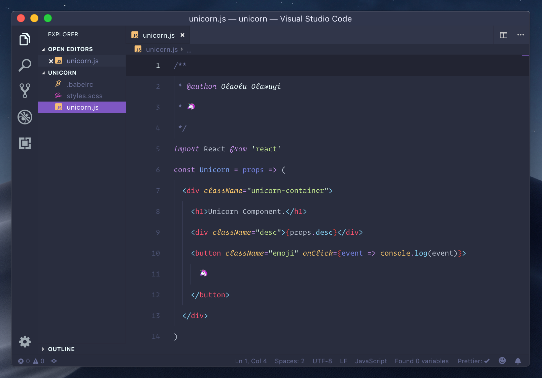This screenshot has width=542, height=378.
Task: Click the Extensions icon in activity bar
Action: pyautogui.click(x=24, y=143)
